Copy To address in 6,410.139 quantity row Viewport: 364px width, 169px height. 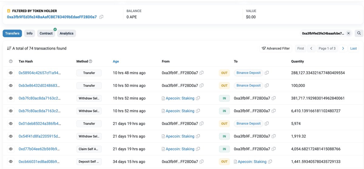pyautogui.click(x=274, y=111)
